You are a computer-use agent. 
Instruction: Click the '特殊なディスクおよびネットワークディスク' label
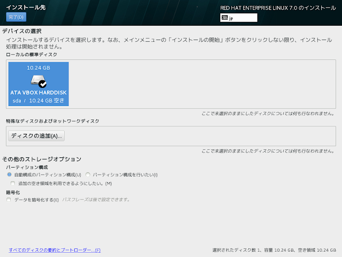(52, 121)
